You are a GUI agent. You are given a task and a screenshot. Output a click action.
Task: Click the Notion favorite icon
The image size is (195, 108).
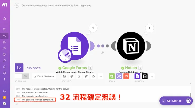click(145, 76)
